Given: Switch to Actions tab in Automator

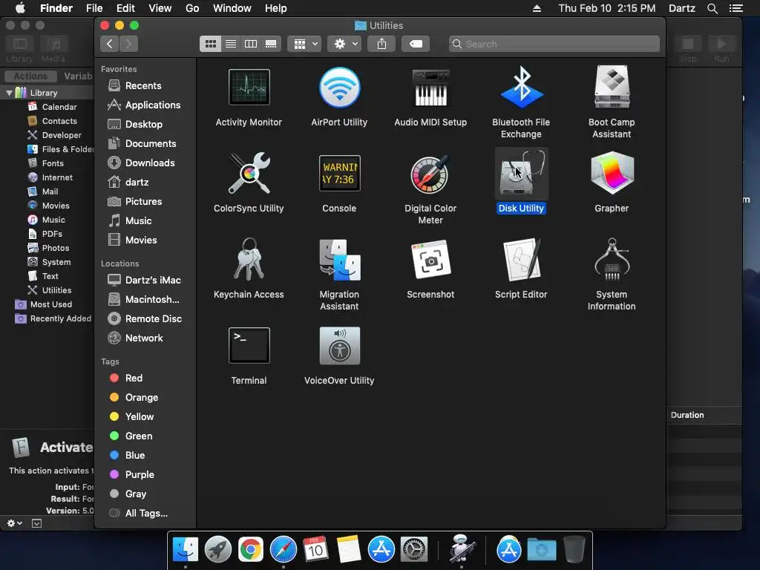Looking at the screenshot, I should (30, 76).
